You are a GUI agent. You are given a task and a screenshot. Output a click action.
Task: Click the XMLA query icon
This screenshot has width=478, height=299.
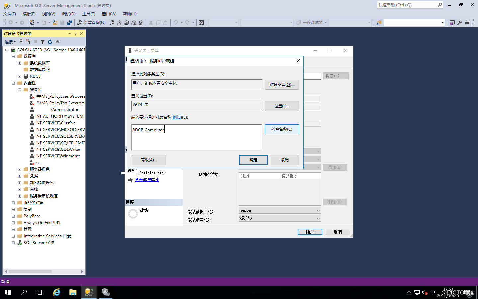click(134, 23)
